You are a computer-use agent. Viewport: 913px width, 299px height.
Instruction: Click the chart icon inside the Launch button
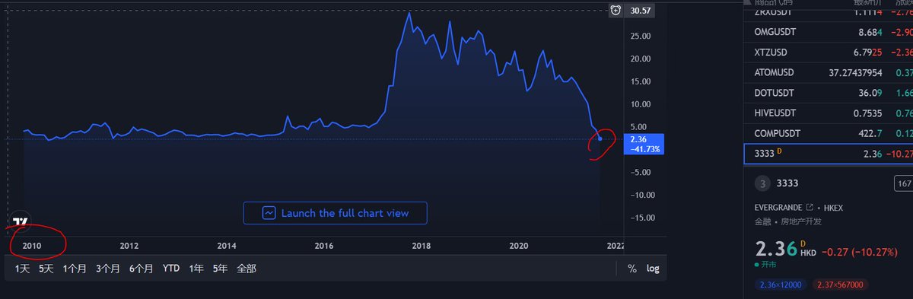pyautogui.click(x=269, y=213)
